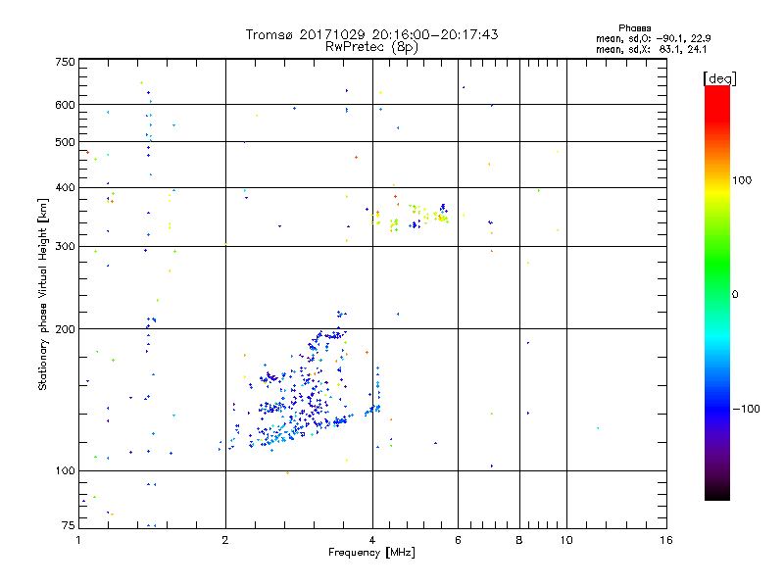Click the y-axis tick label '400'
This screenshot has width=784, height=588.
(x=65, y=188)
